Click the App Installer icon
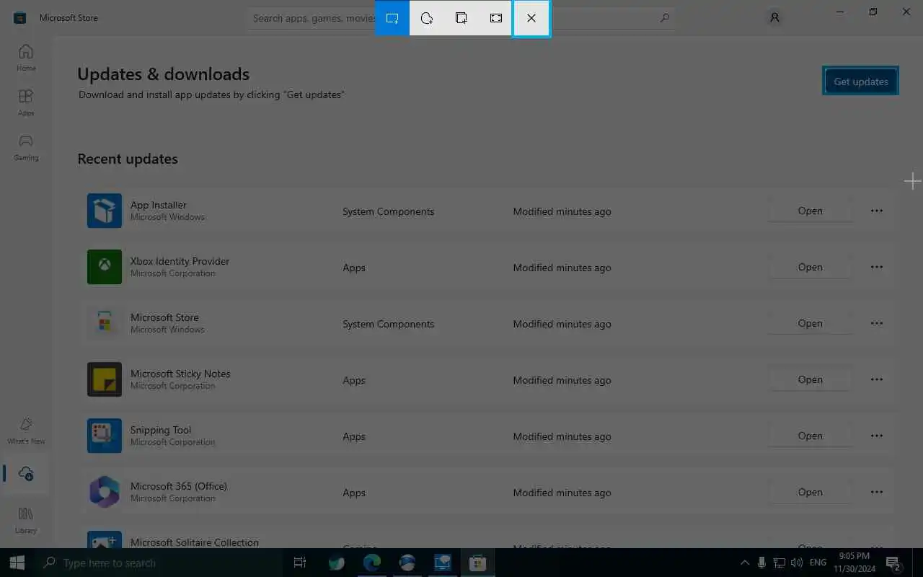The image size is (923, 577). click(x=105, y=211)
